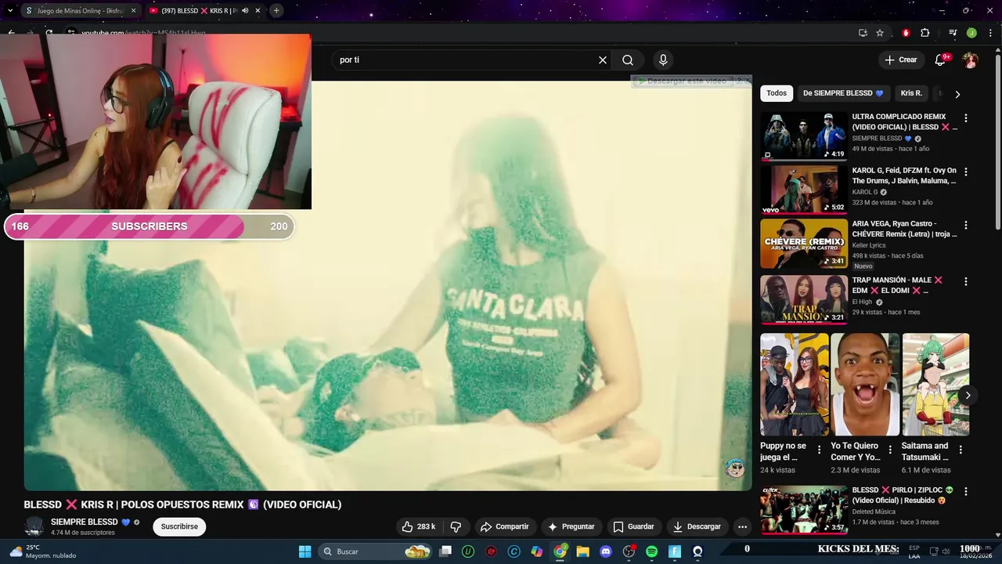Dislike the Polos Opuestos video
Image resolution: width=1002 pixels, height=564 pixels.
pyautogui.click(x=456, y=526)
